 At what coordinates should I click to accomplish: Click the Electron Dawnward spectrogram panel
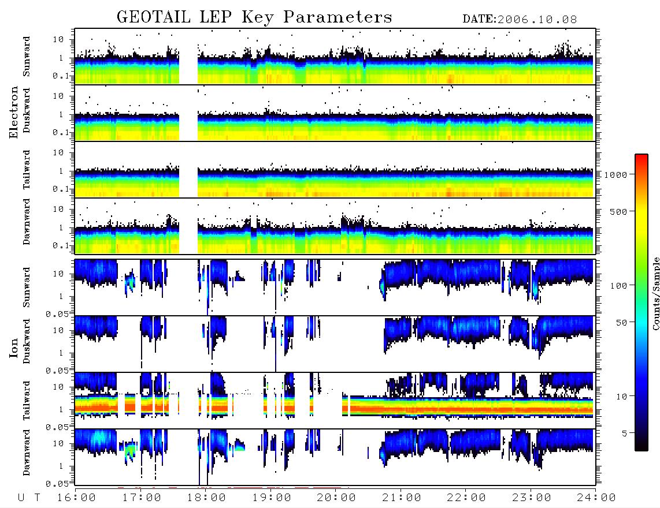pyautogui.click(x=335, y=226)
